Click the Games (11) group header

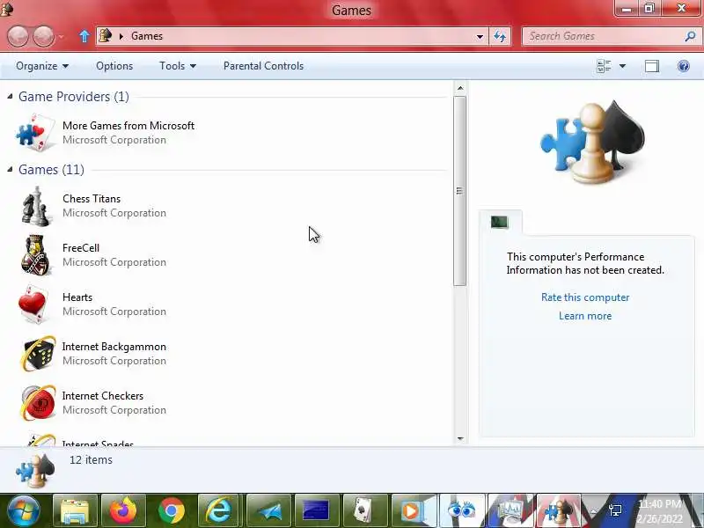[x=51, y=170]
